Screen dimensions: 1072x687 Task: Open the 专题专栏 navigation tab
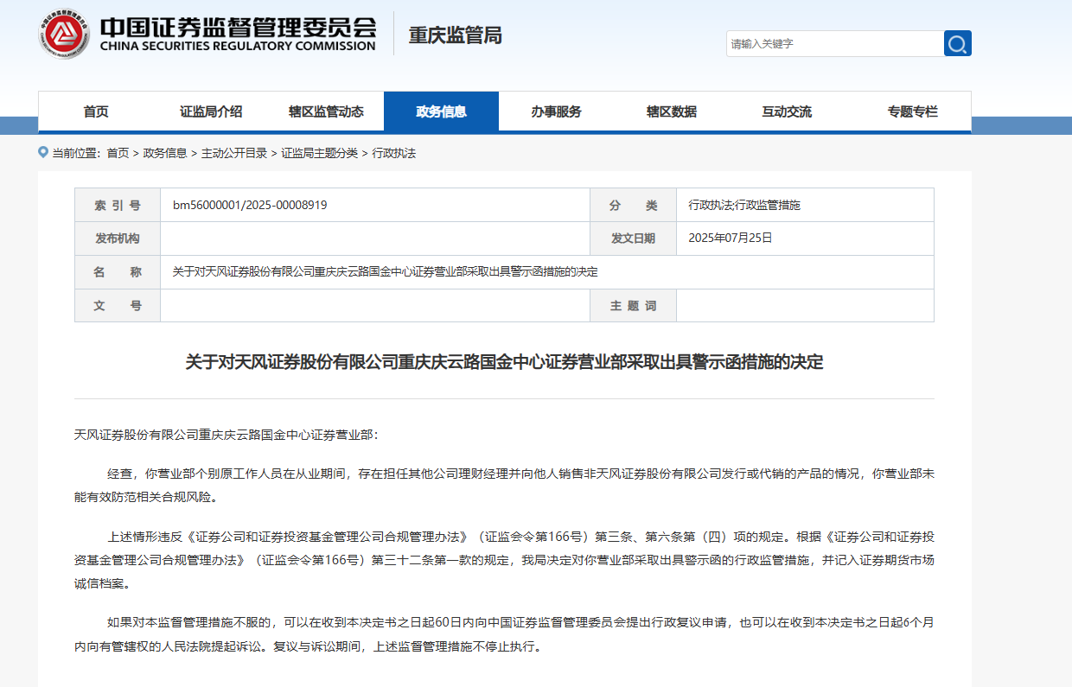(x=912, y=111)
